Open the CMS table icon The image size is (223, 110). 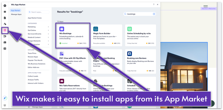5,48
